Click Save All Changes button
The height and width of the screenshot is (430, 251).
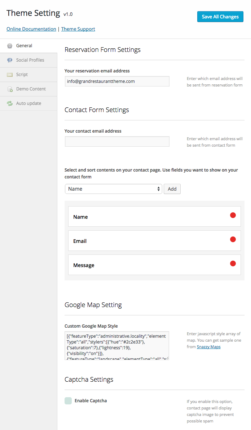(220, 17)
